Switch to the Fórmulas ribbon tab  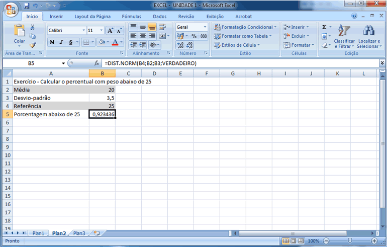coord(132,16)
